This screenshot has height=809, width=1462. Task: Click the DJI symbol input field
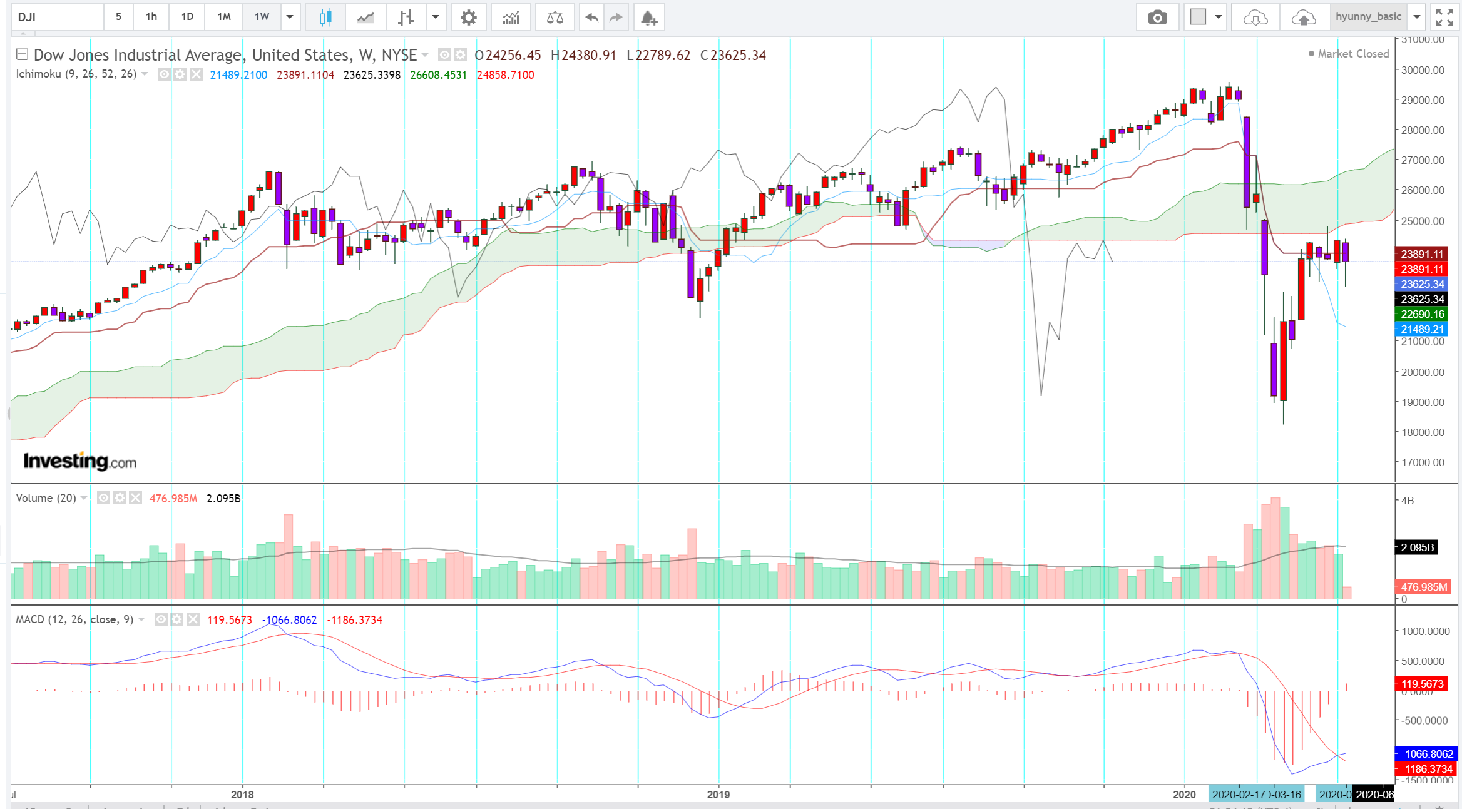(58, 17)
